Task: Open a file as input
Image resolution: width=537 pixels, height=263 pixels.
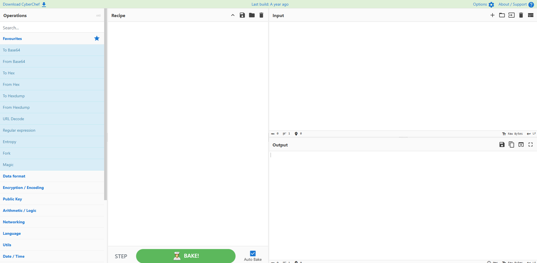Action: tap(502, 15)
